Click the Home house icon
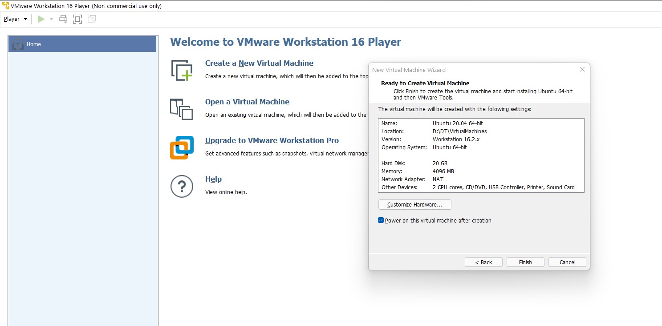Screen dimensions: 662x326 tap(18, 44)
